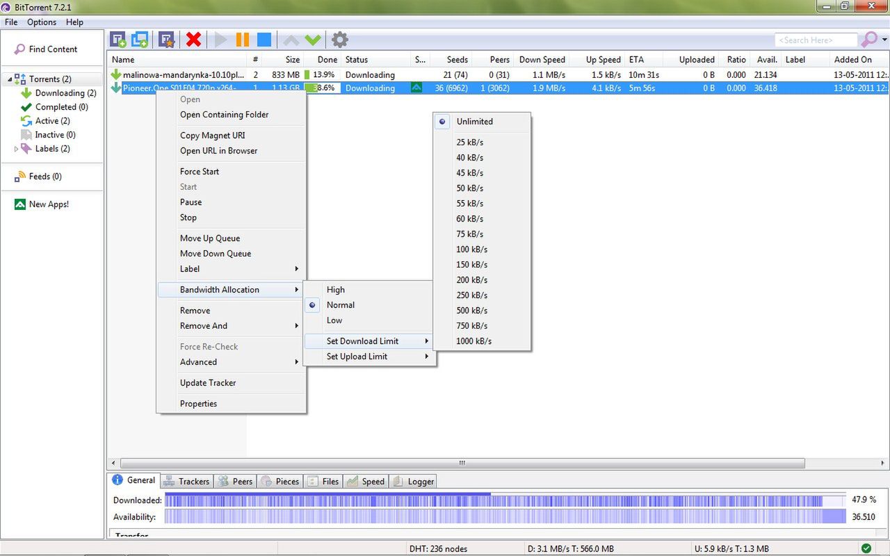Image resolution: width=890 pixels, height=556 pixels.
Task: Switch to the Pieces tab
Action: (280, 481)
